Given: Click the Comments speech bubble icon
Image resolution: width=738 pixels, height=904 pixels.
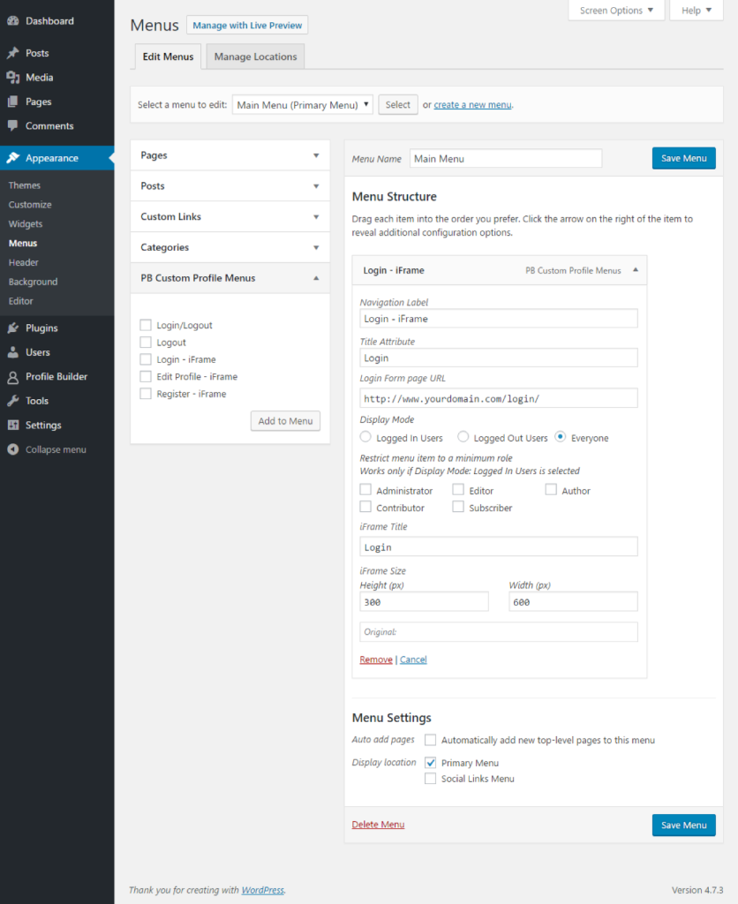Looking at the screenshot, I should [13, 126].
